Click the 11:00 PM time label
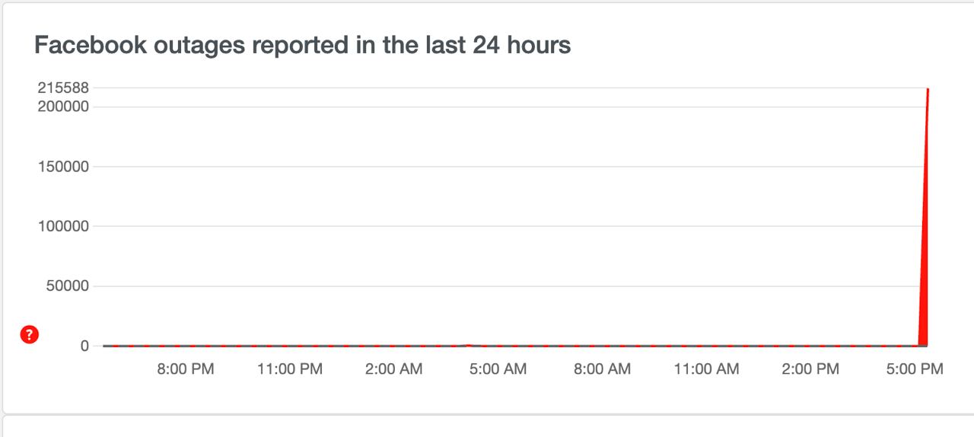Viewport: 974px width, 437px height. click(290, 369)
